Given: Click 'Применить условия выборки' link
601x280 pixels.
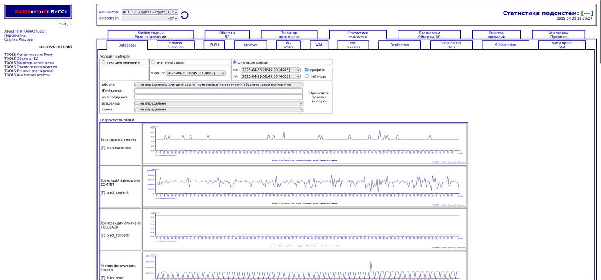Looking at the screenshot, I should pyautogui.click(x=319, y=97).
